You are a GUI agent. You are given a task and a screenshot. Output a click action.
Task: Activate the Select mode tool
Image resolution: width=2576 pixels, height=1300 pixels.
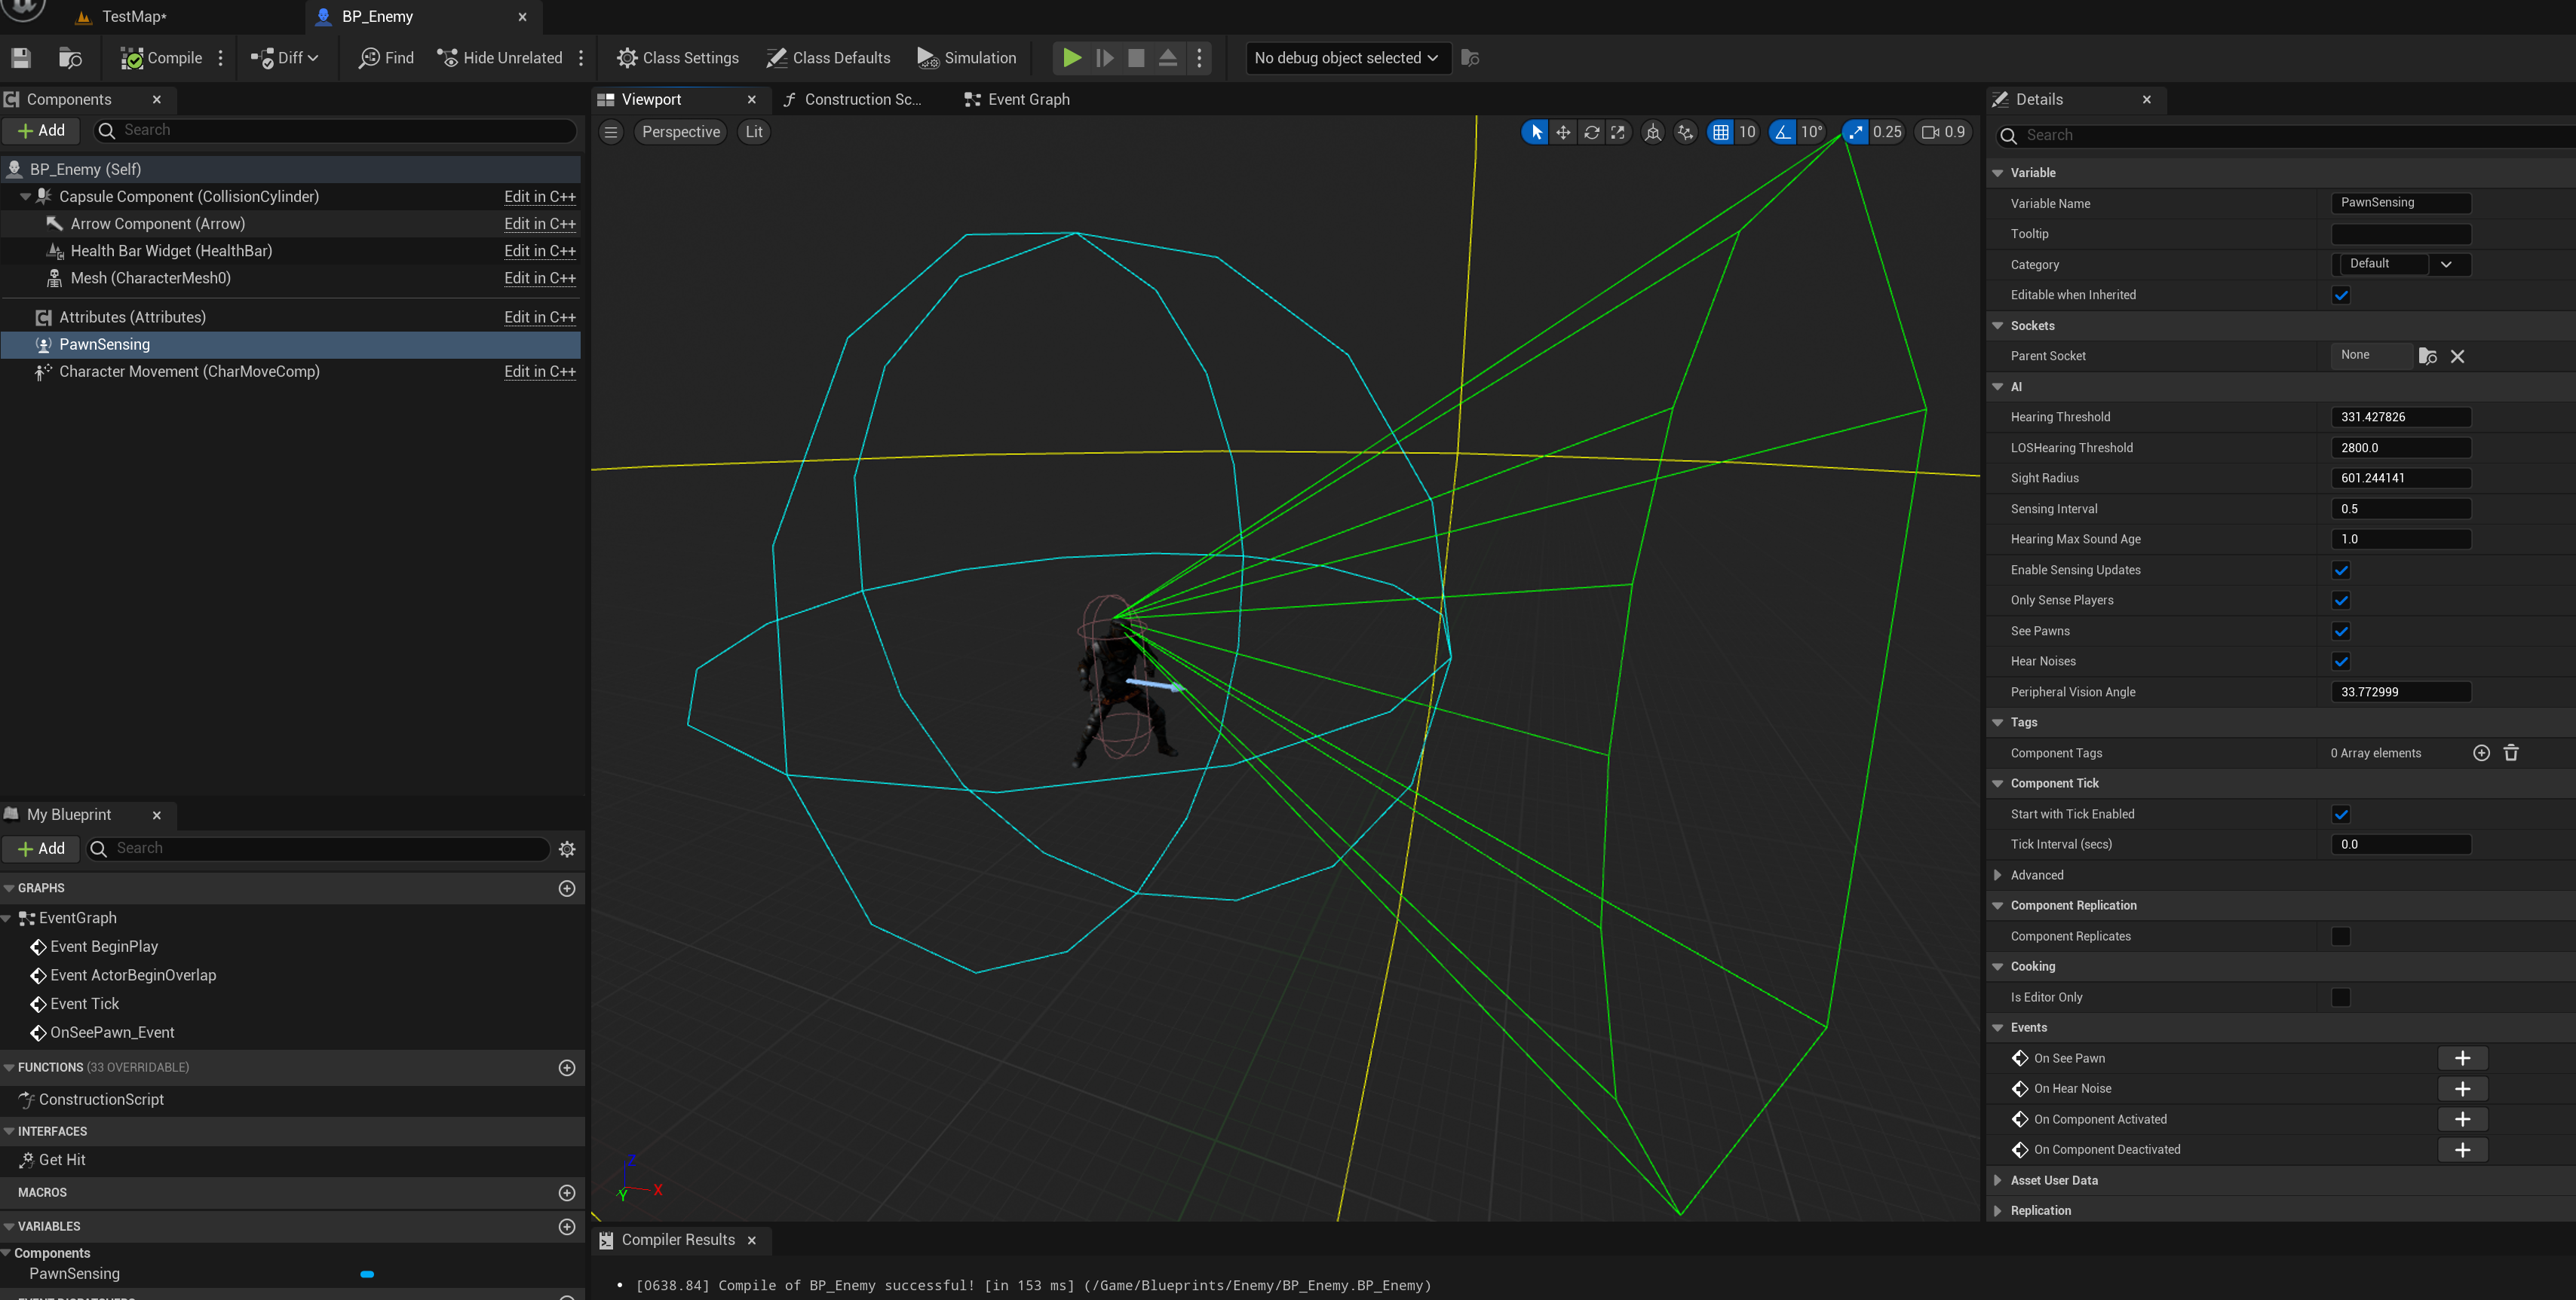click(1536, 132)
